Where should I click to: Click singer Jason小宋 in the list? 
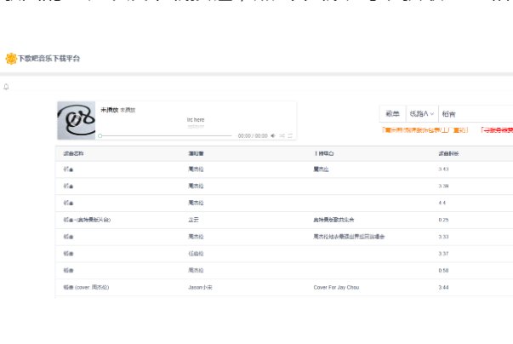pos(200,288)
